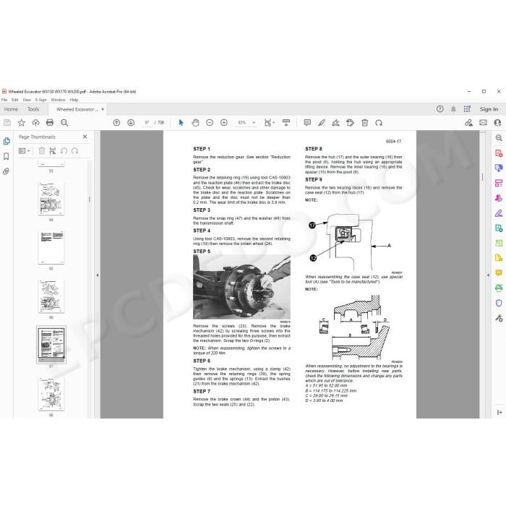Open the Page Thumbnails pane icon
This screenshot has width=506, height=506.
(7, 141)
